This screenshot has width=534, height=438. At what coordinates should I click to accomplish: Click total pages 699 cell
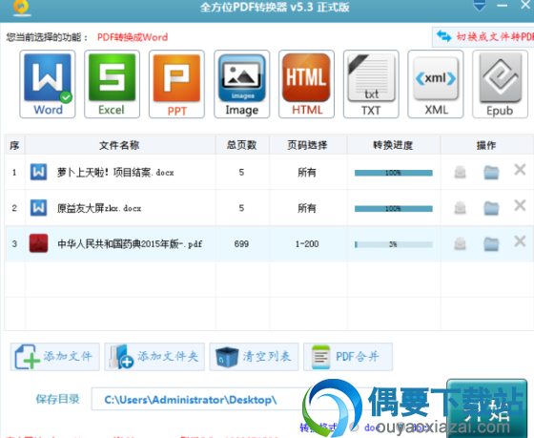(x=241, y=243)
